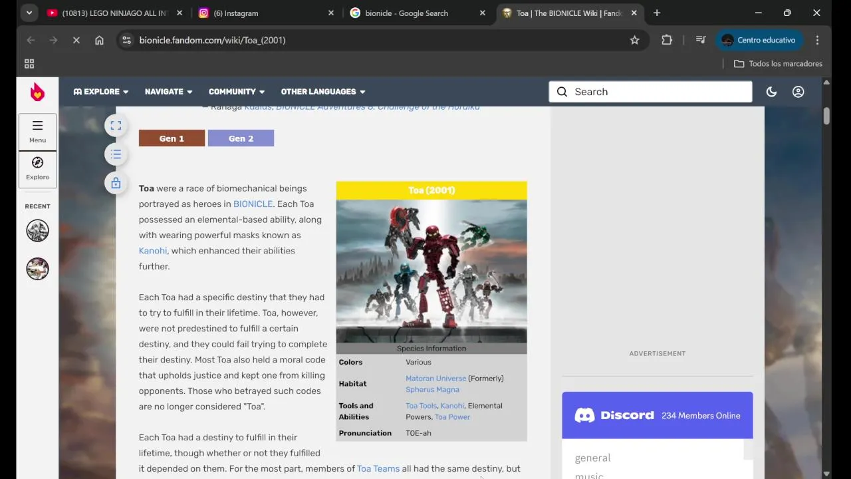The image size is (851, 479).
Task: Open the Kanohi link in the intro paragraph
Action: click(x=153, y=251)
